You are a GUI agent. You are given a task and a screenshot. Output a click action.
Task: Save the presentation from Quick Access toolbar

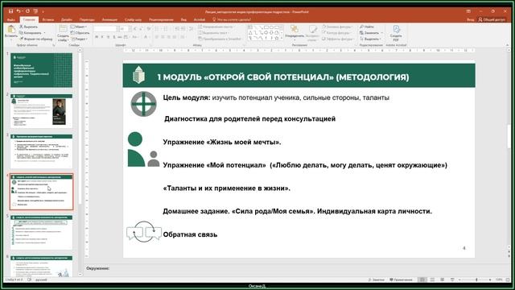[x=10, y=11]
